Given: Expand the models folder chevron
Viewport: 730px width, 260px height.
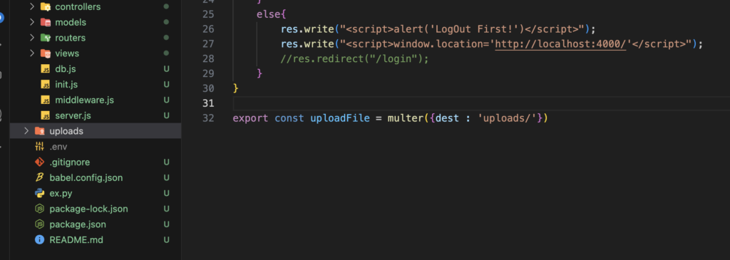Looking at the screenshot, I should (31, 22).
